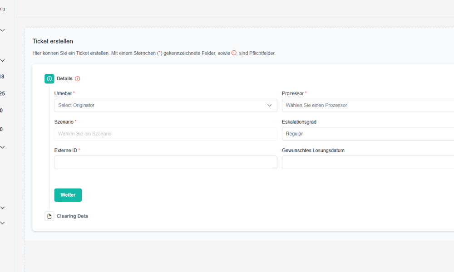Open the sidebar entry with count 25
The image size is (454, 272).
coord(2,94)
